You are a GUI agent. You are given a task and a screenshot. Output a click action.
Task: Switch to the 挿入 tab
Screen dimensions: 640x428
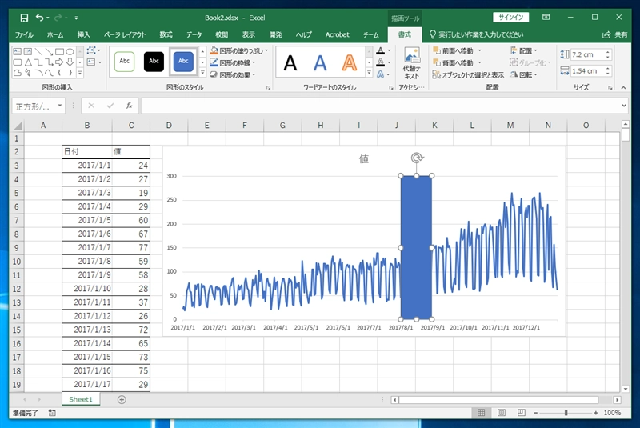point(84,34)
